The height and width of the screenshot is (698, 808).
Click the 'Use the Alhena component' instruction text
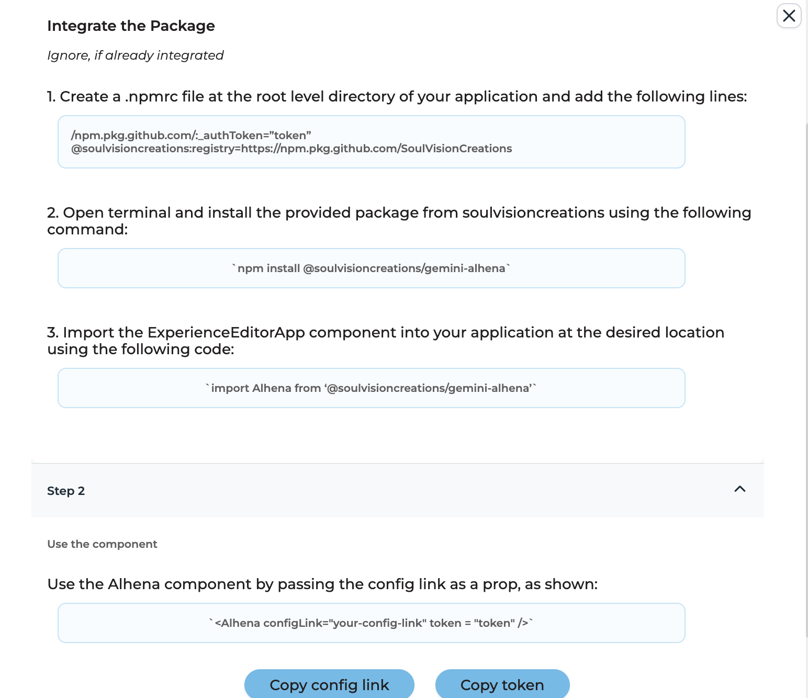pos(322,584)
